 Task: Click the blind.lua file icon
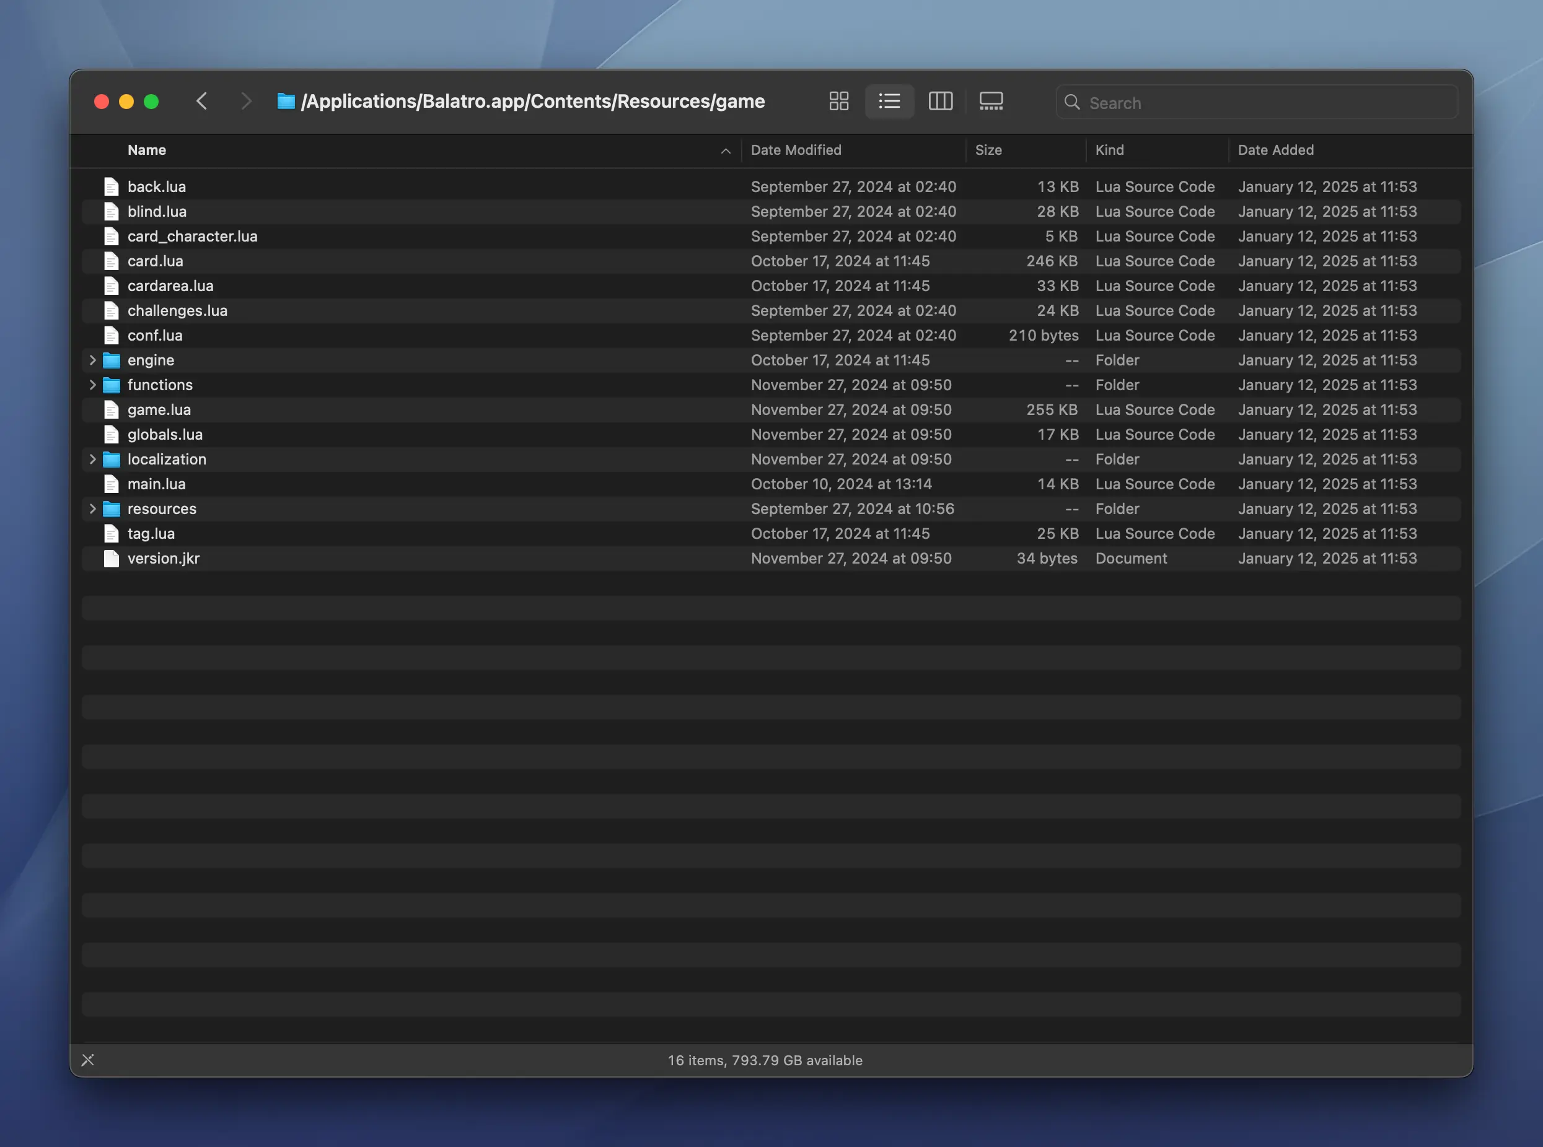(x=111, y=211)
